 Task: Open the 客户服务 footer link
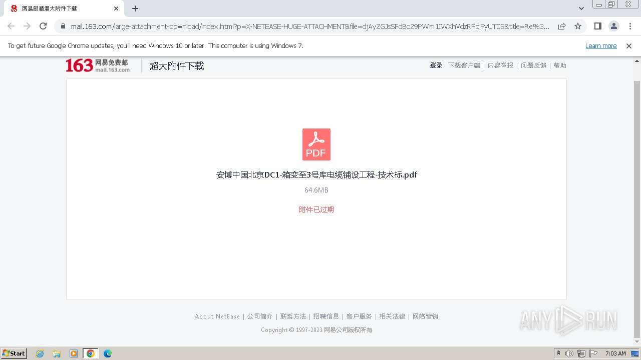click(x=359, y=316)
